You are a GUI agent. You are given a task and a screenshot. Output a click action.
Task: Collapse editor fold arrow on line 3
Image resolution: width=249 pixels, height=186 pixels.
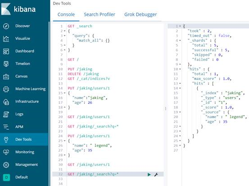point(65,36)
